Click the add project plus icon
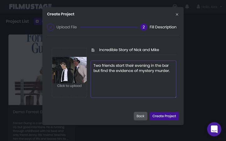The image size is (226, 141). pyautogui.click(x=37, y=21)
